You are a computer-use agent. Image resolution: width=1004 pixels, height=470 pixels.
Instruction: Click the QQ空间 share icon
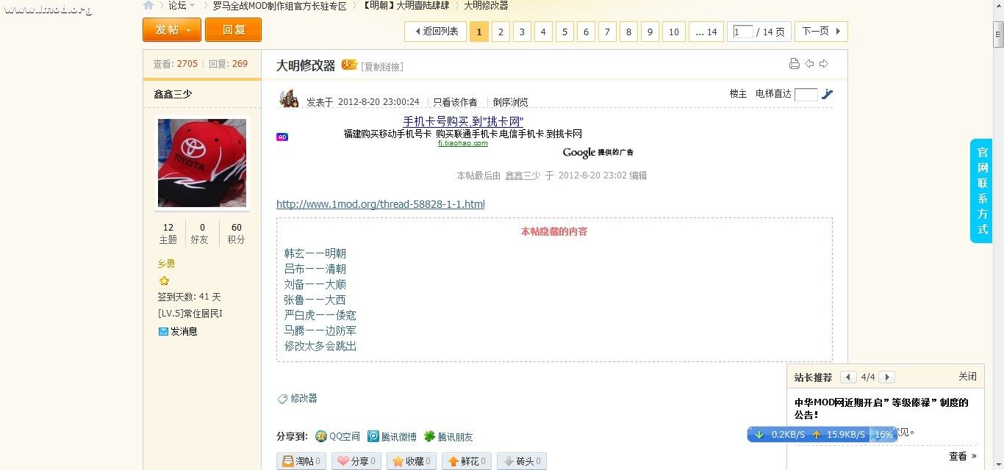tap(320, 436)
